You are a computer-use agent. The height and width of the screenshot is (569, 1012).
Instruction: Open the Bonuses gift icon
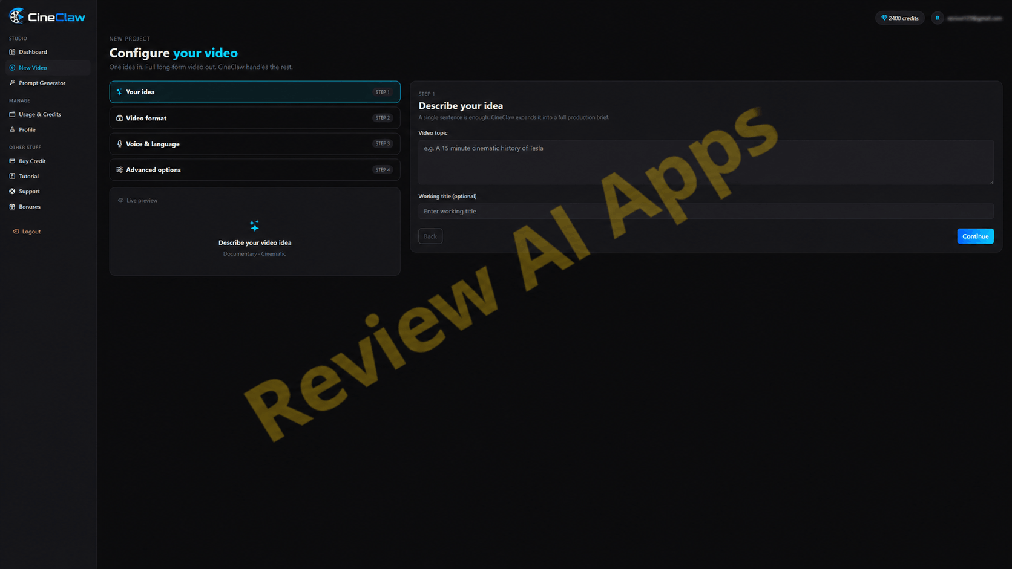pyautogui.click(x=12, y=207)
